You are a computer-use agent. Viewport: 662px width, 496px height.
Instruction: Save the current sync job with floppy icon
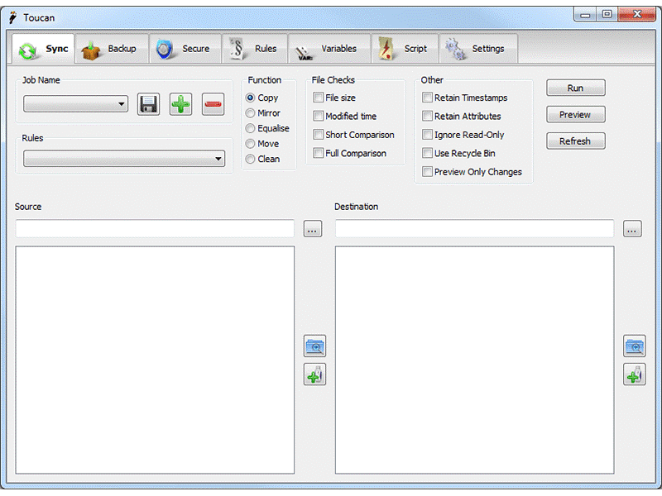click(x=149, y=104)
